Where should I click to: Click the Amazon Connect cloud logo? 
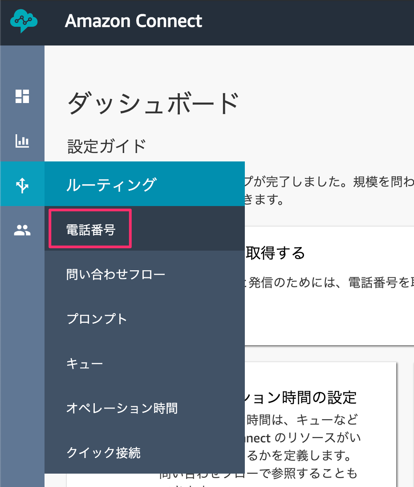click(24, 21)
